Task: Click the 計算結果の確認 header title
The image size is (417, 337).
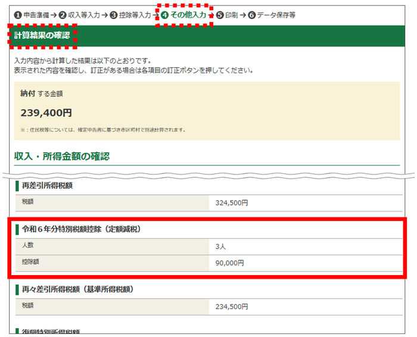Action: click(42, 35)
